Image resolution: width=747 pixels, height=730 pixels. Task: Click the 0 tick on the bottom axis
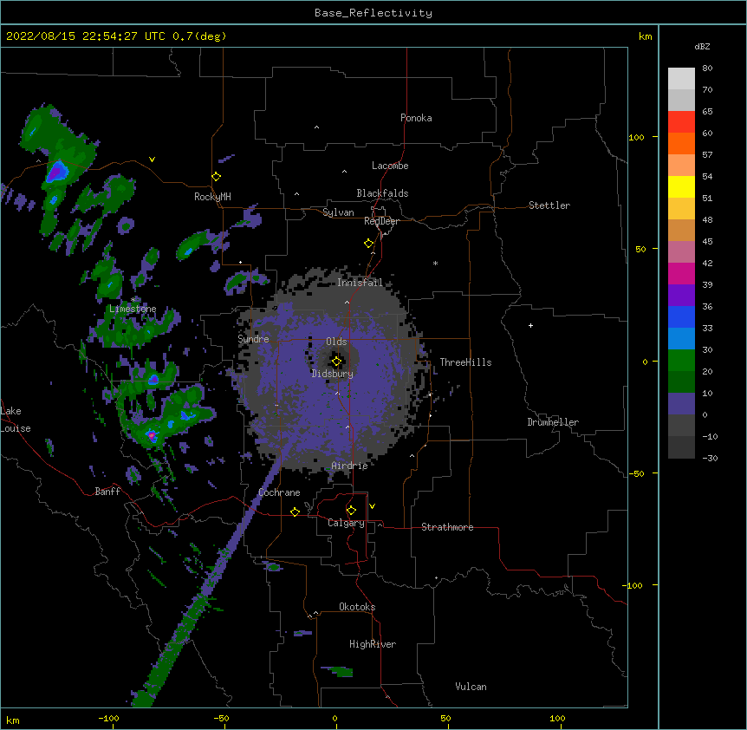[x=335, y=719]
